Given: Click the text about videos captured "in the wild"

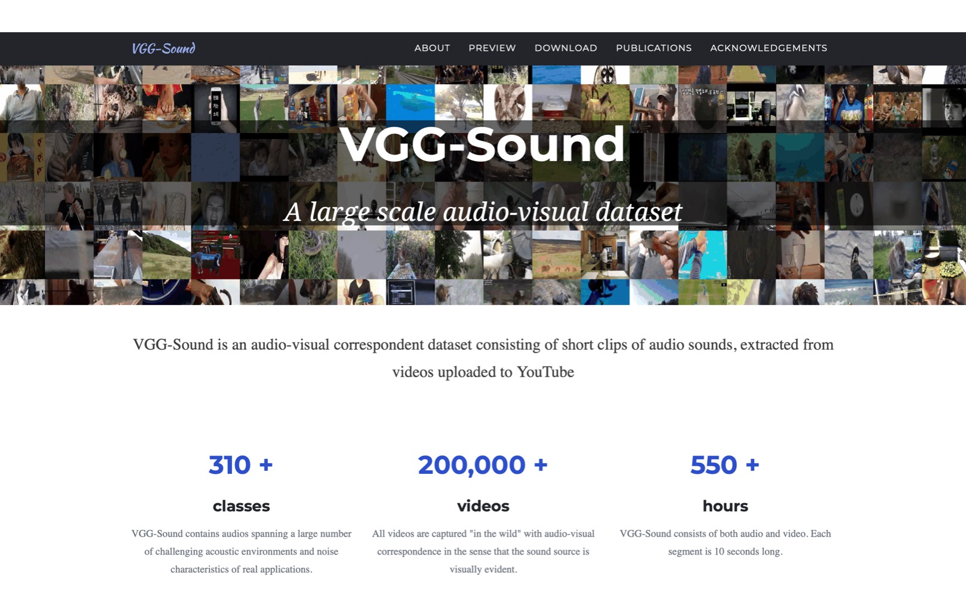Looking at the screenshot, I should coord(483,551).
